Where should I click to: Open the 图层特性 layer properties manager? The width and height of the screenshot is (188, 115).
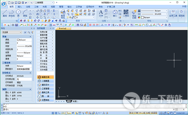pyautogui.click(x=63, y=14)
